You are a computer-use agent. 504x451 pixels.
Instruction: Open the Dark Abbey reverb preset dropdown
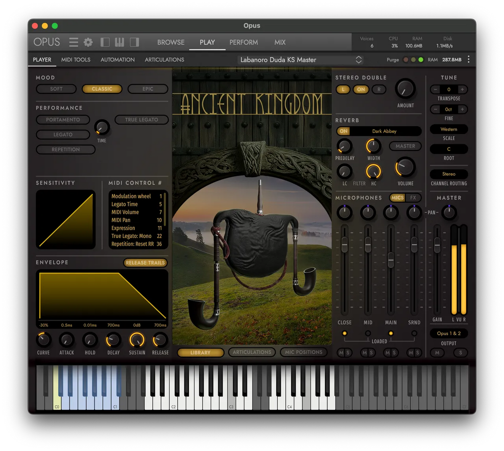click(384, 131)
